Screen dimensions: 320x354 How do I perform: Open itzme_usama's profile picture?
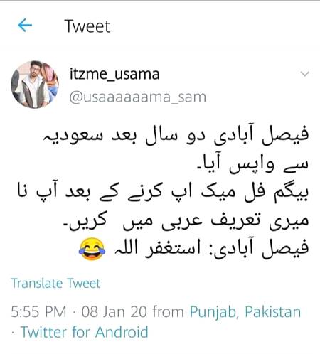[x=35, y=85]
